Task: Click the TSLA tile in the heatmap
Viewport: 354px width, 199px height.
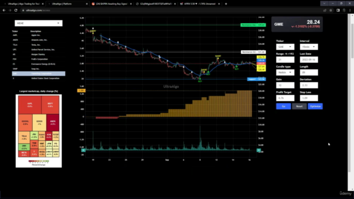Action: tap(24, 137)
